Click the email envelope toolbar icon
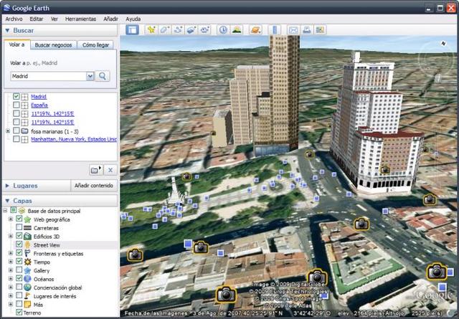 pos(293,30)
